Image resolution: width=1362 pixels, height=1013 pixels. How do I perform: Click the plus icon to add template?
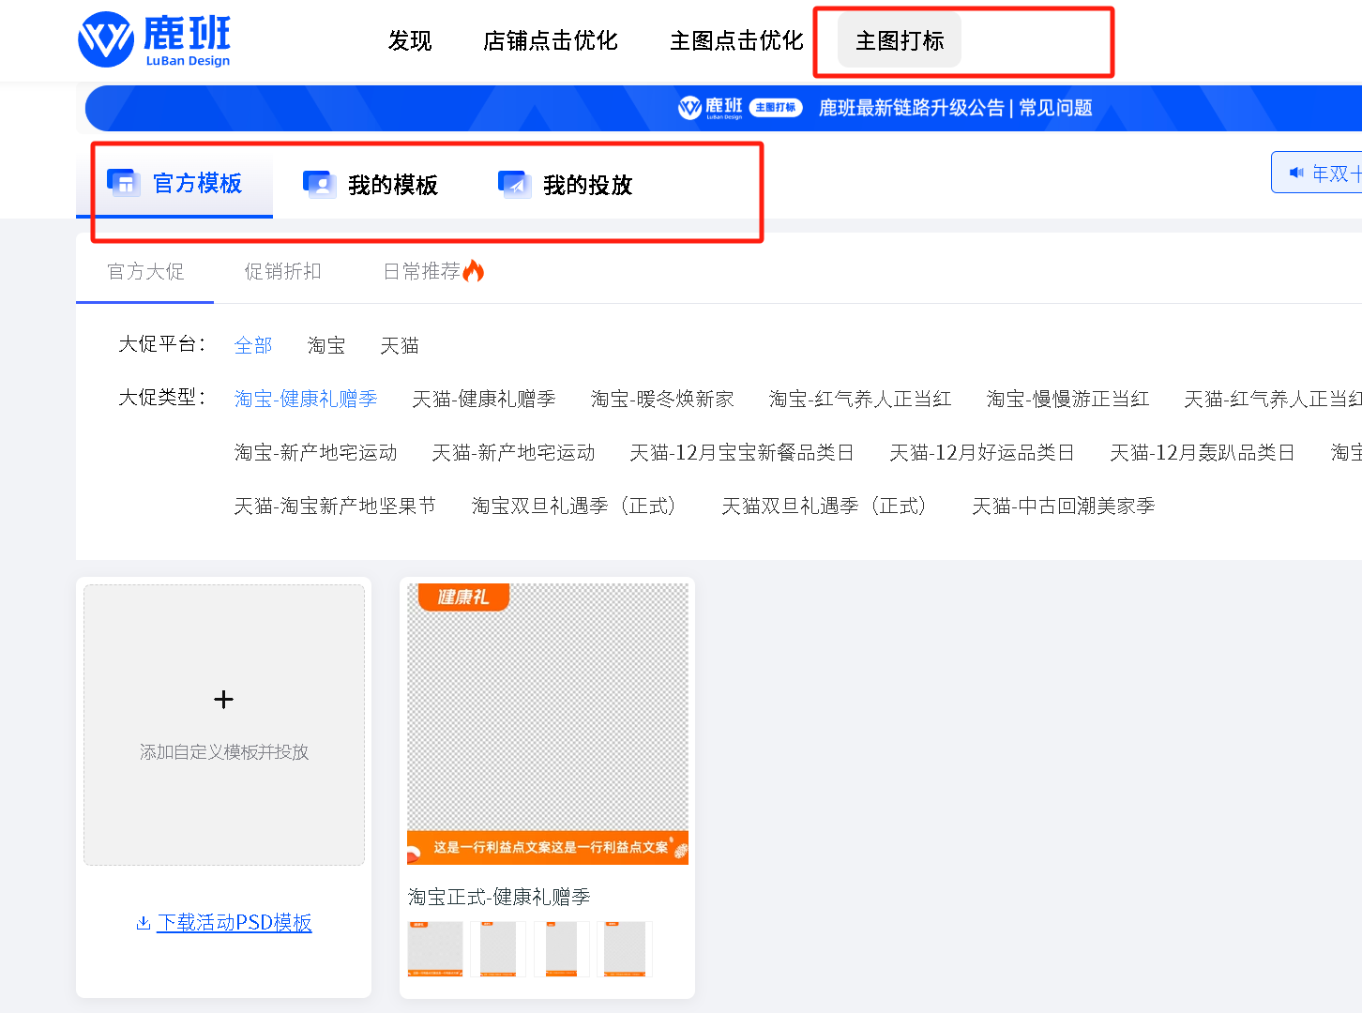(223, 699)
